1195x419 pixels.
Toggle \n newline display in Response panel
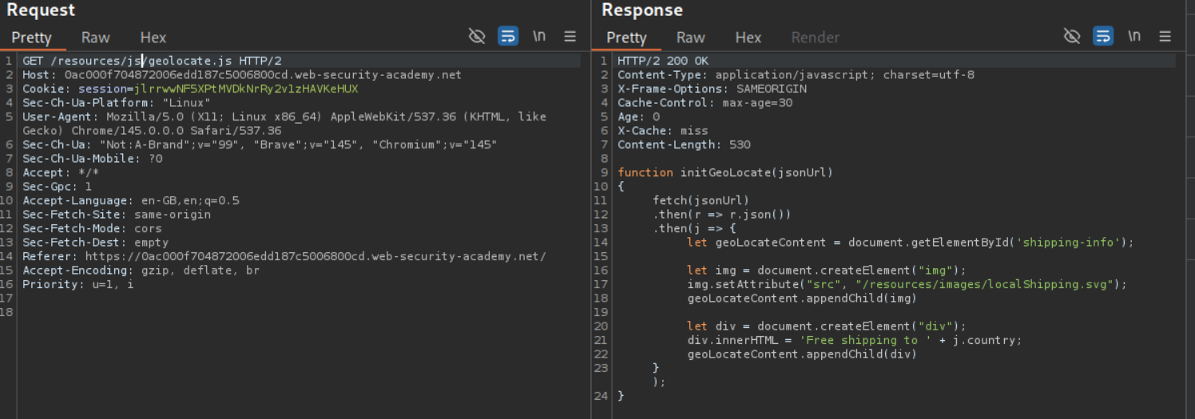[1134, 36]
